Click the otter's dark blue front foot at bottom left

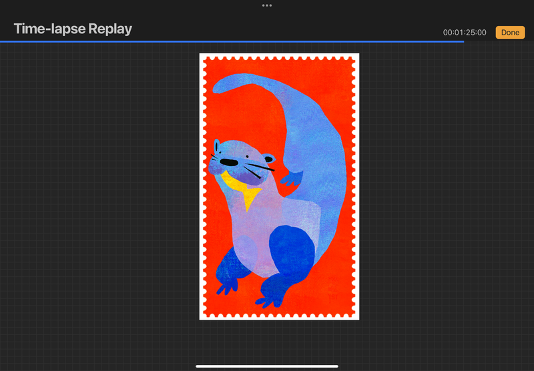226,282
